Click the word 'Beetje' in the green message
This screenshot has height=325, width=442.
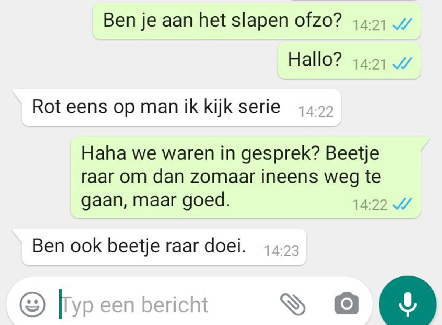[352, 153]
